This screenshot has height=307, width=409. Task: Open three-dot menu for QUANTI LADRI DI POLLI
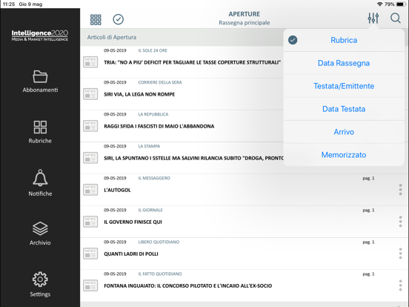(400, 254)
